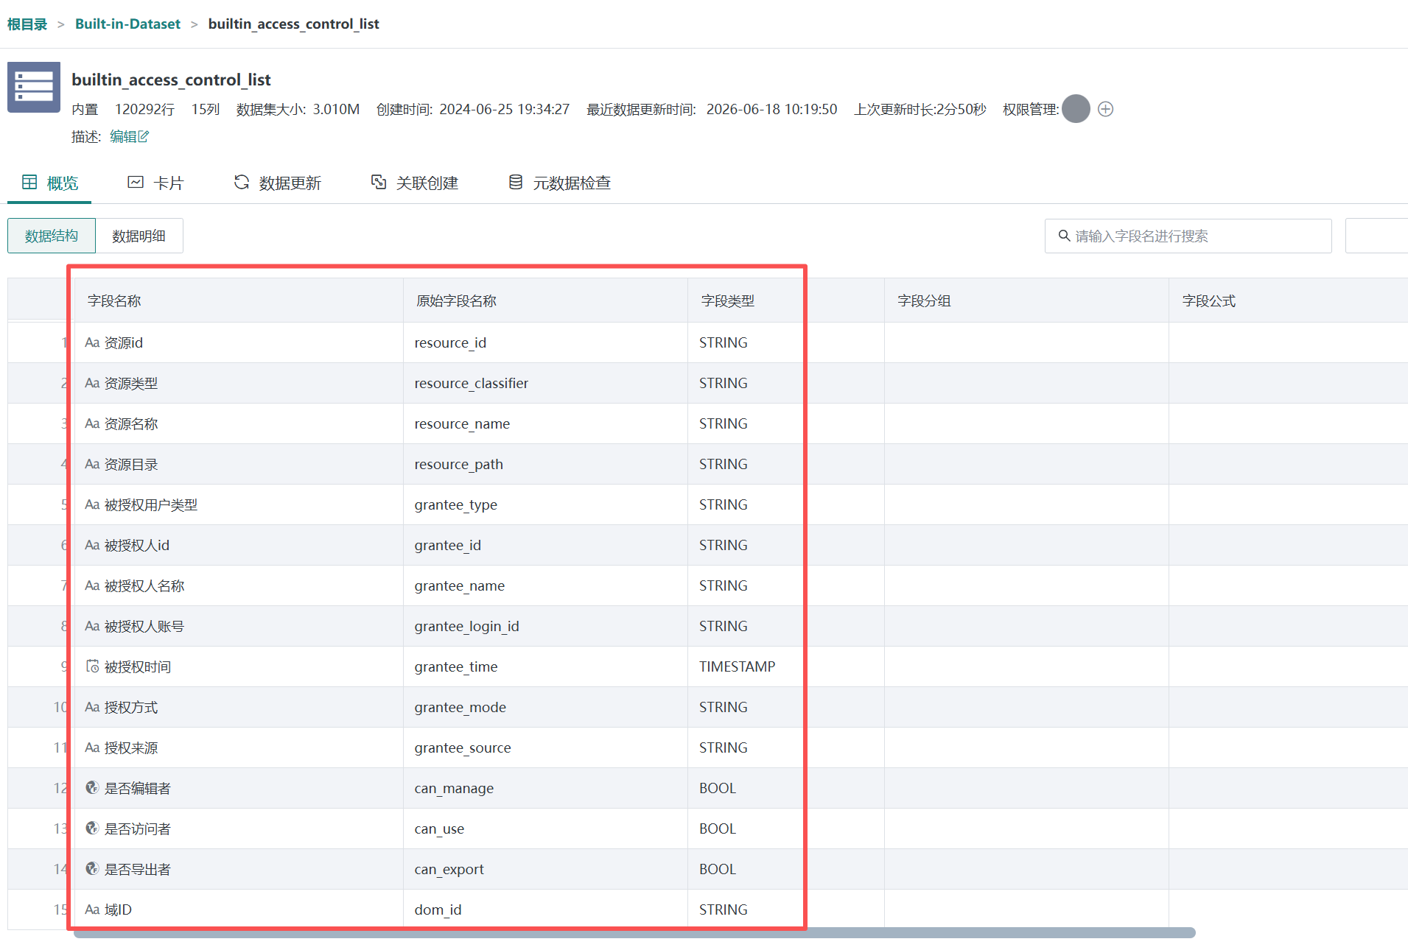Click the edit pencil icon beside 编辑
Screen dimensions: 1408x950
[x=144, y=136]
